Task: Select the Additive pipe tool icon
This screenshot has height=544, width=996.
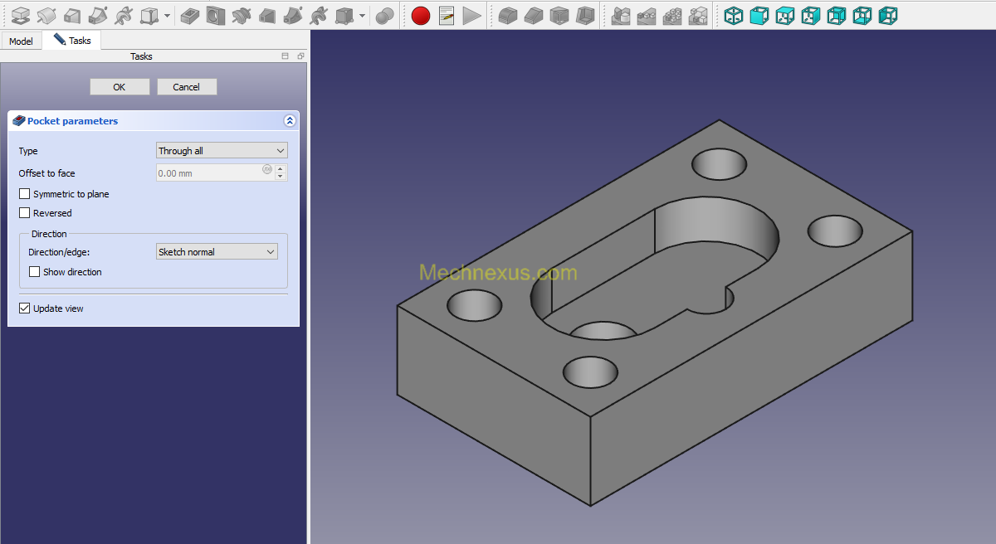Action: [x=98, y=15]
